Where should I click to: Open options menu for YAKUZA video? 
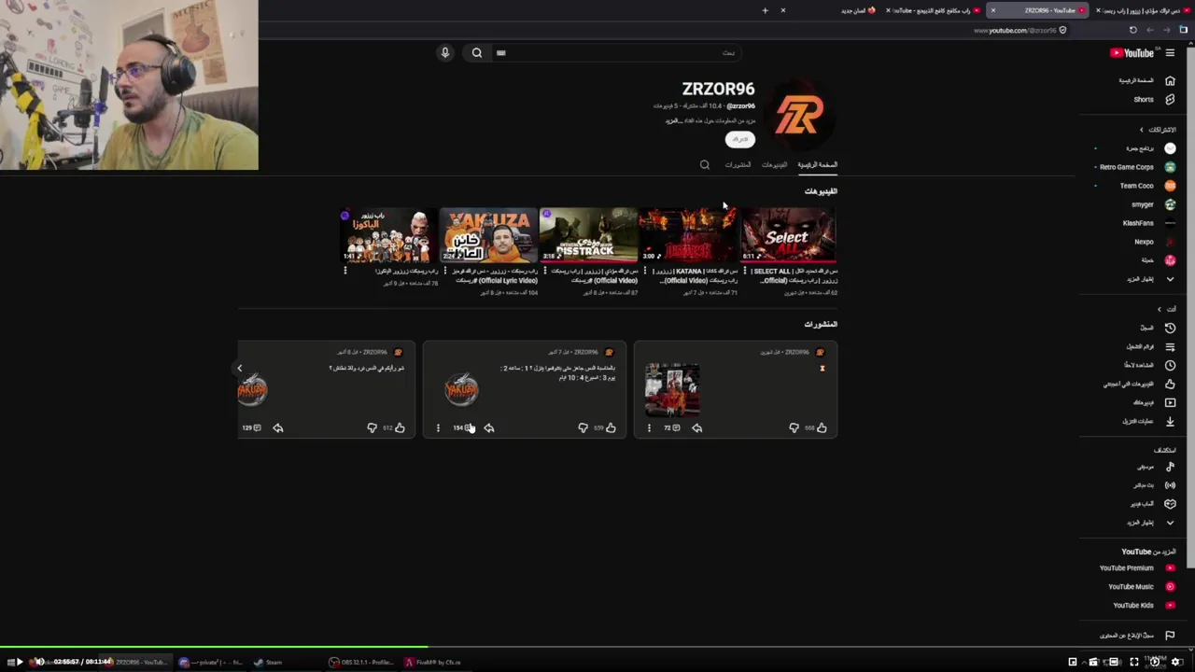[x=445, y=272]
